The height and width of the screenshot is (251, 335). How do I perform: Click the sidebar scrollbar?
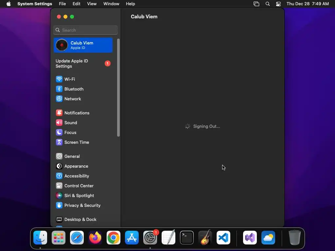coord(118,88)
